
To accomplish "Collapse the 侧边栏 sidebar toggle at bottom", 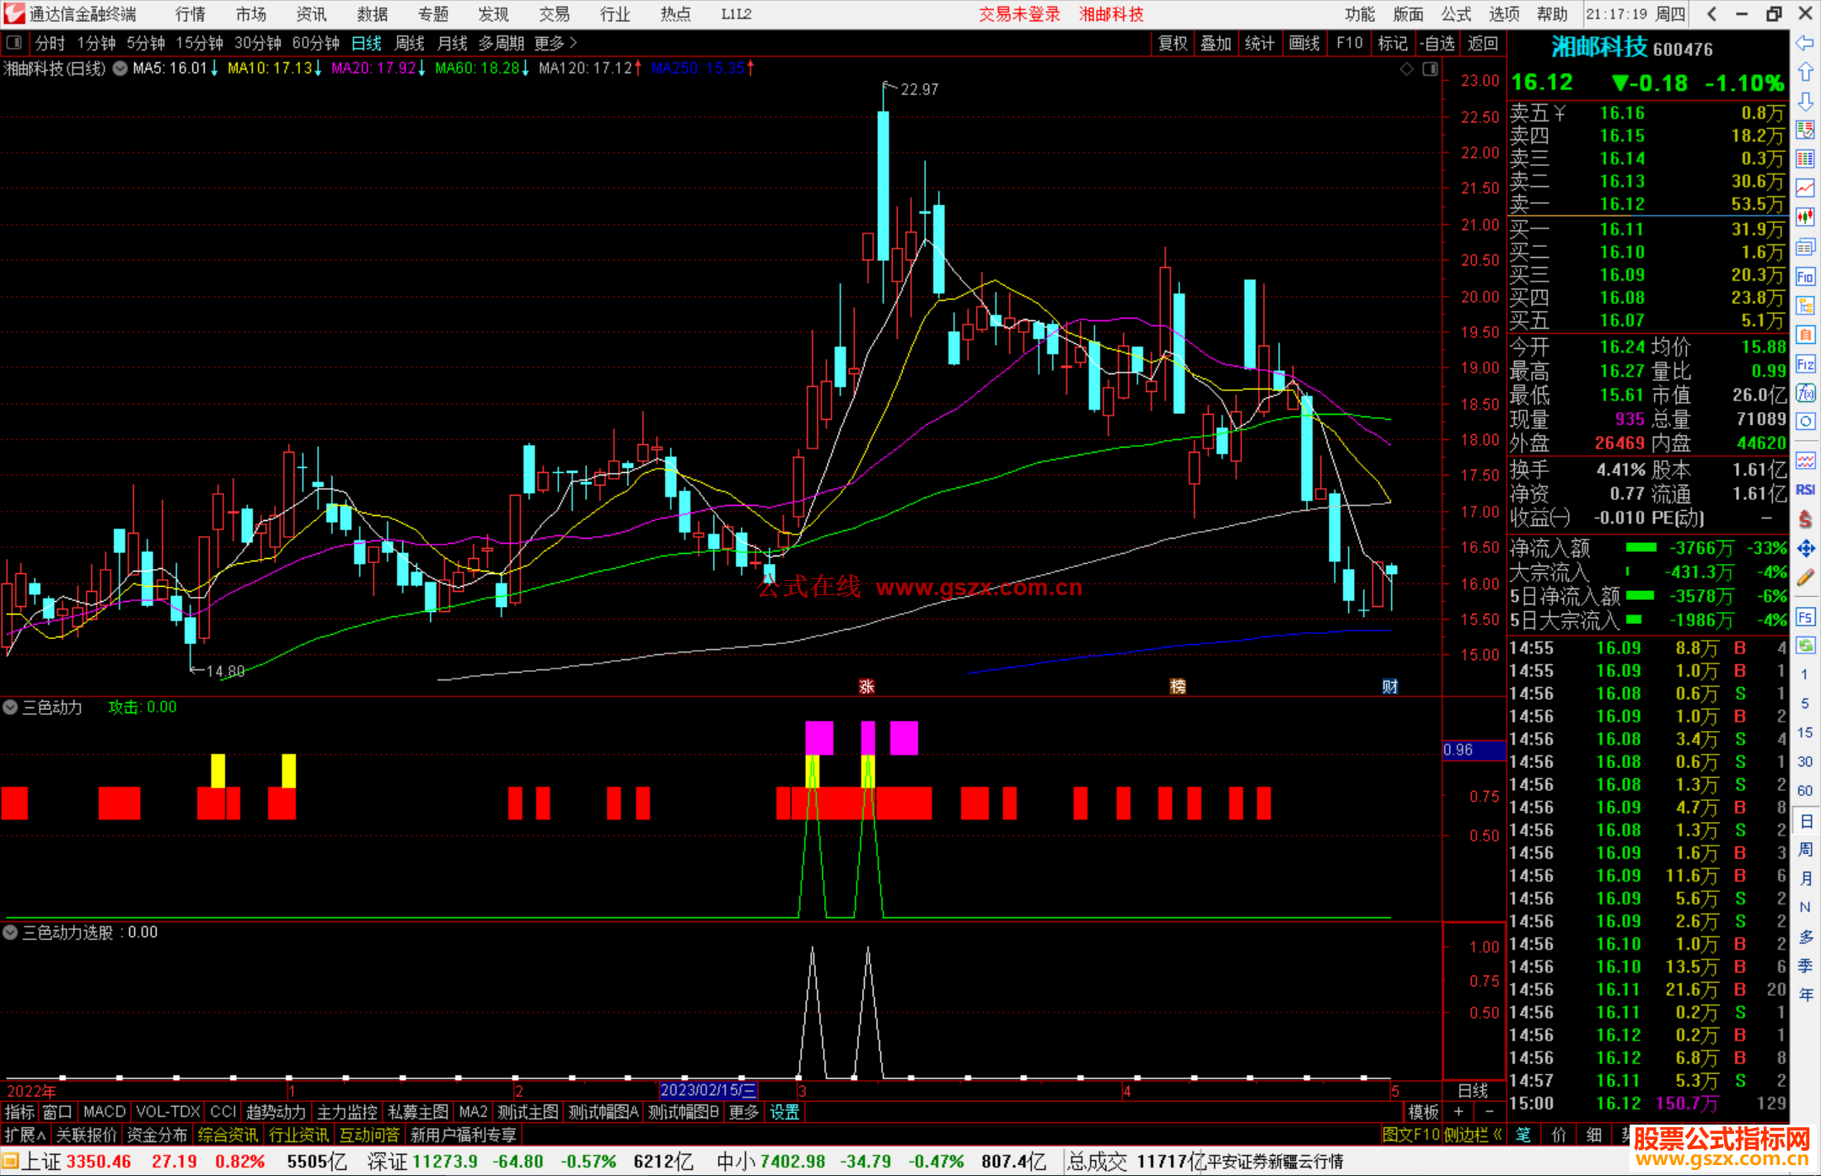I will 1473,1135.
